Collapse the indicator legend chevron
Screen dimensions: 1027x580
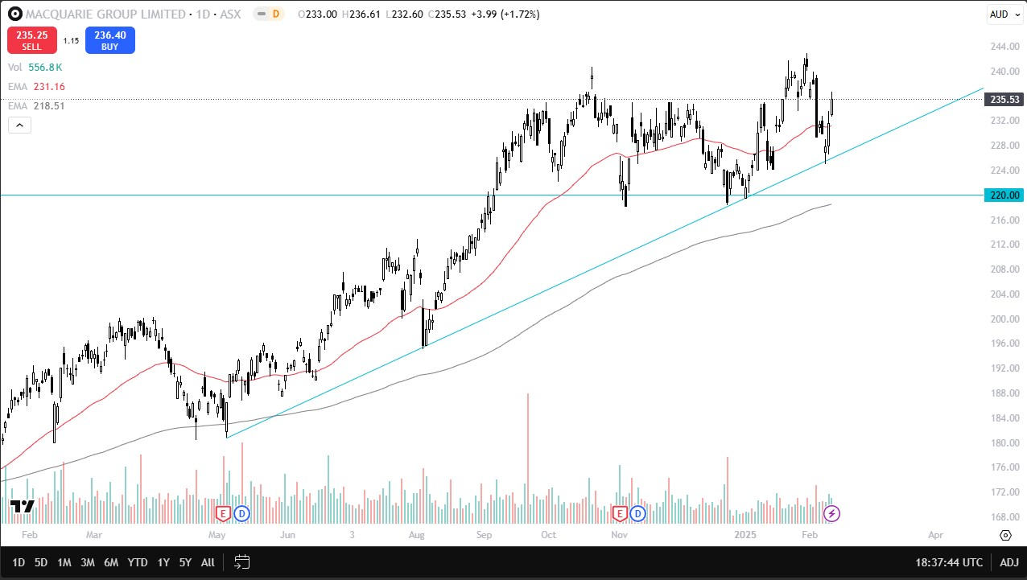pos(19,125)
